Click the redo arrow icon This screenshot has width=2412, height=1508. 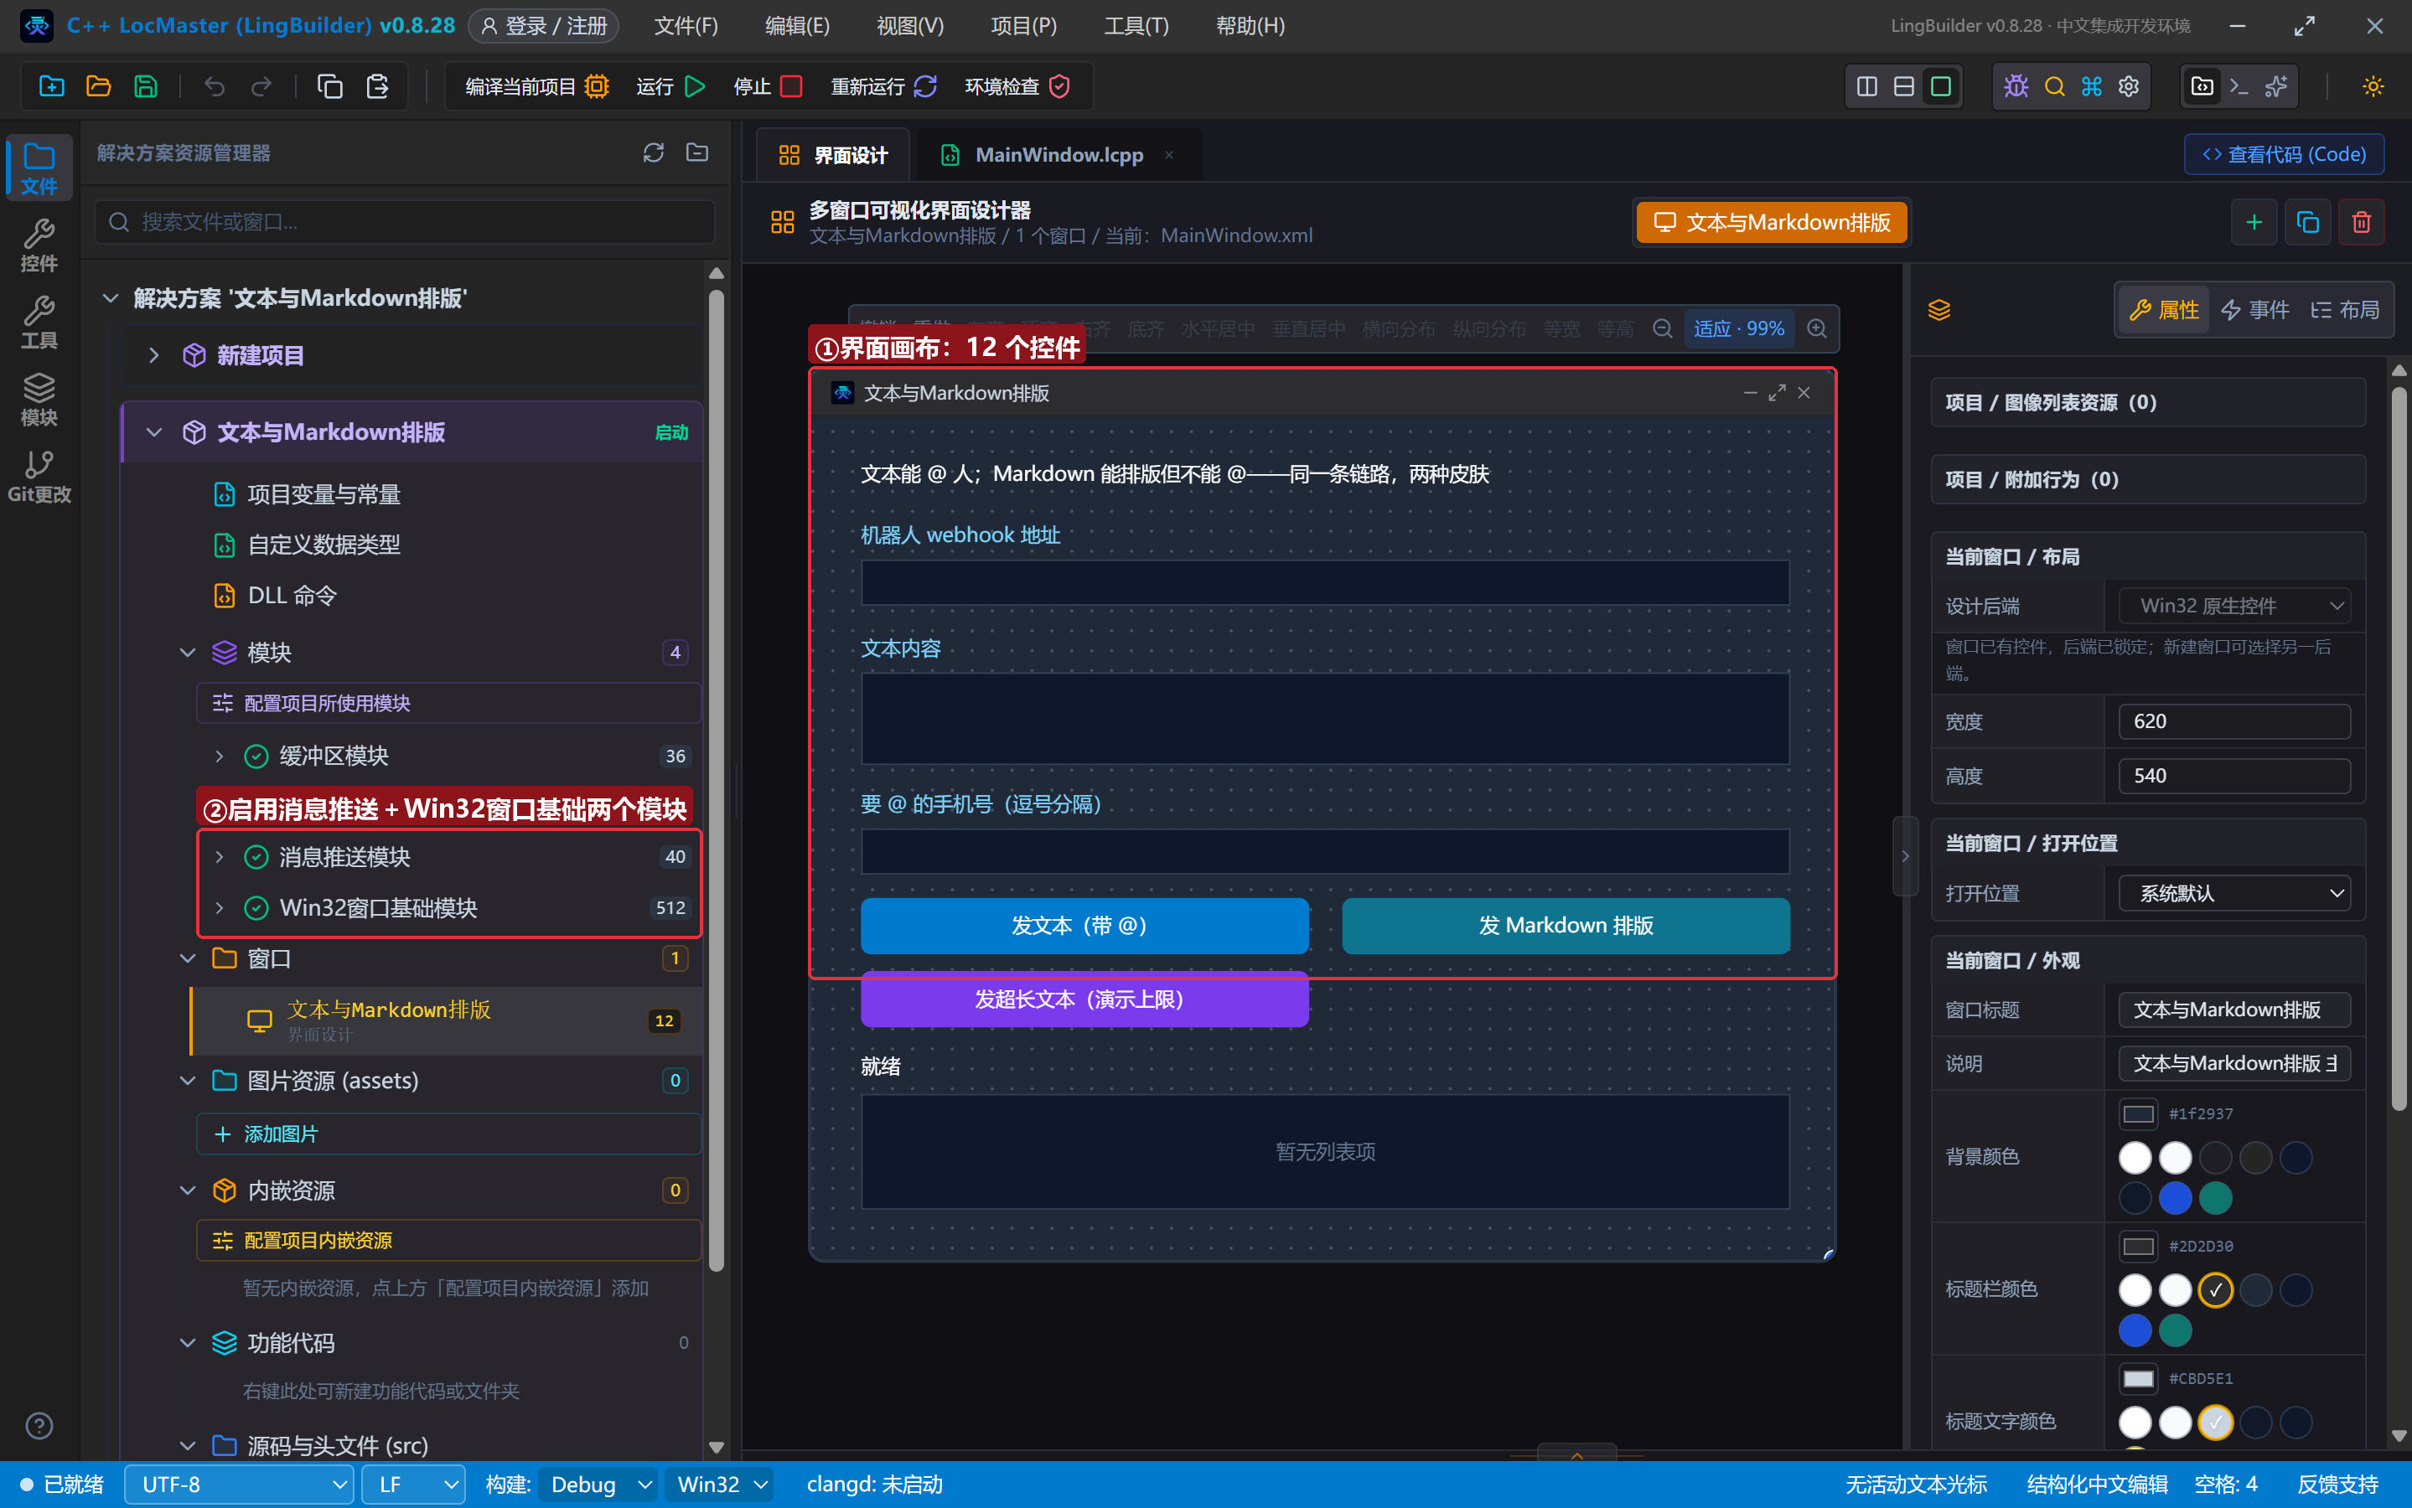click(261, 87)
